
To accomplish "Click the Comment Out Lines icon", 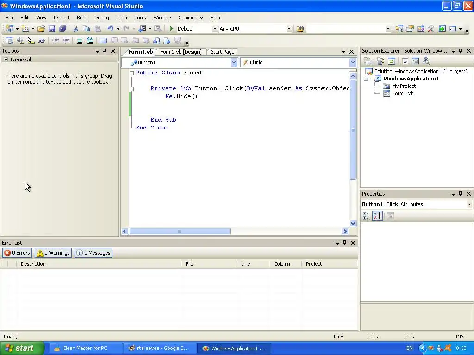I will (79, 41).
